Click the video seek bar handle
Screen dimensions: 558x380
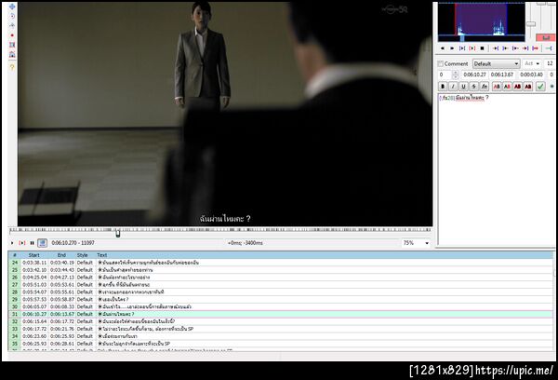point(118,234)
